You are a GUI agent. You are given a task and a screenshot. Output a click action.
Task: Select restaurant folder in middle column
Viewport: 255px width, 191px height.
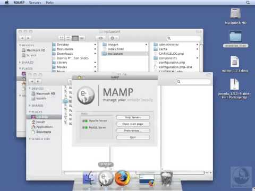point(125,54)
